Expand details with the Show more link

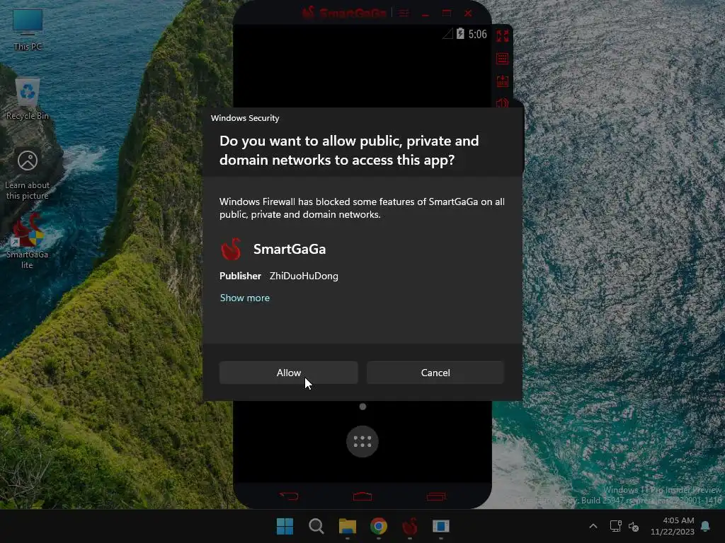244,298
